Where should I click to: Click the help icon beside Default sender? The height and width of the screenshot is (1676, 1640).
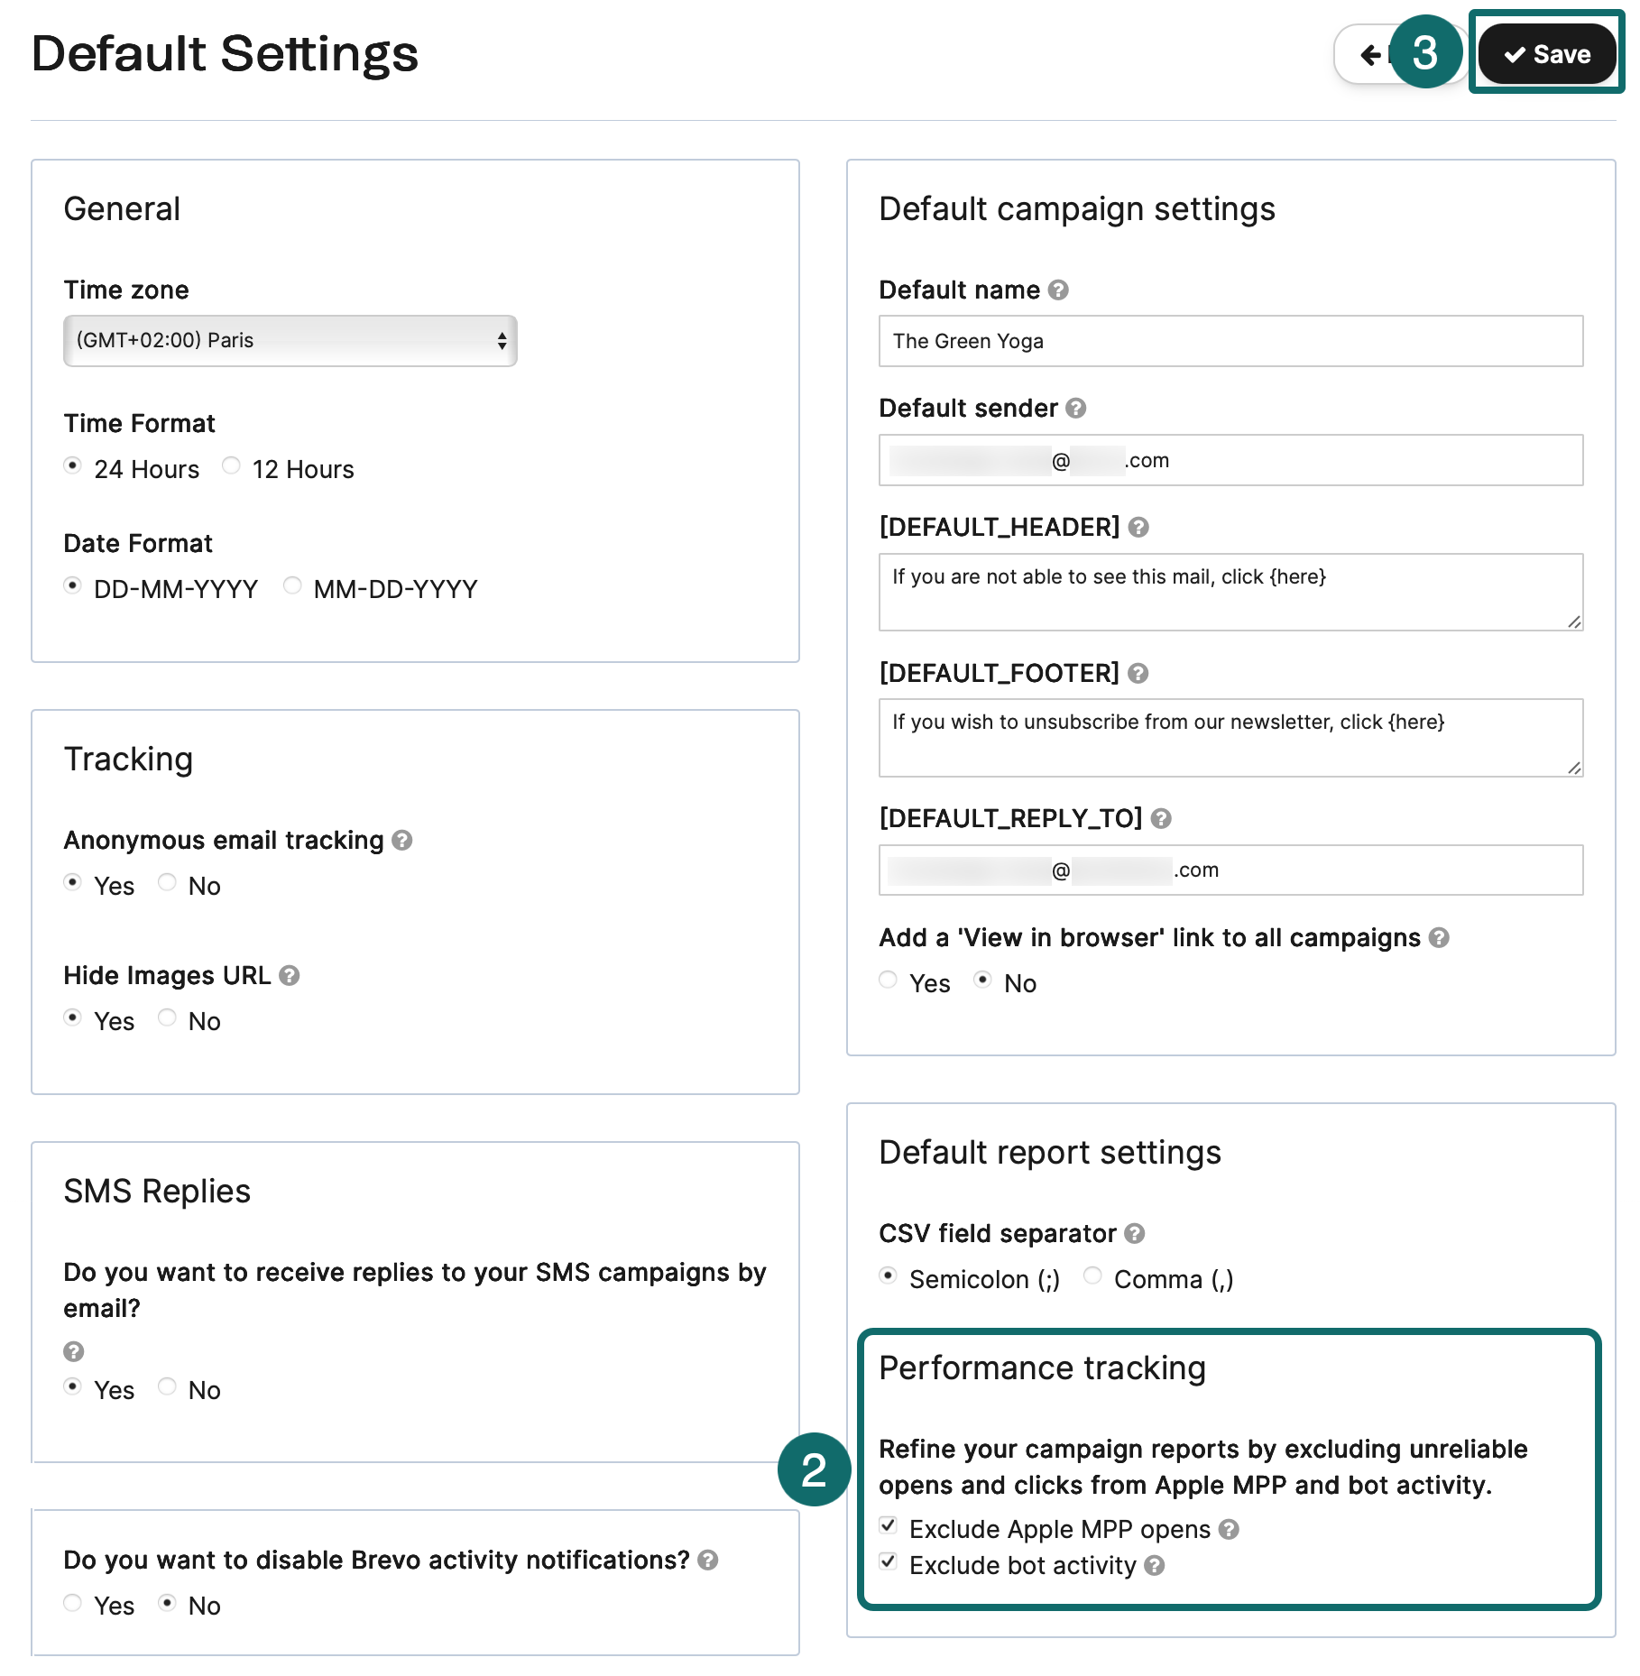(x=1075, y=409)
